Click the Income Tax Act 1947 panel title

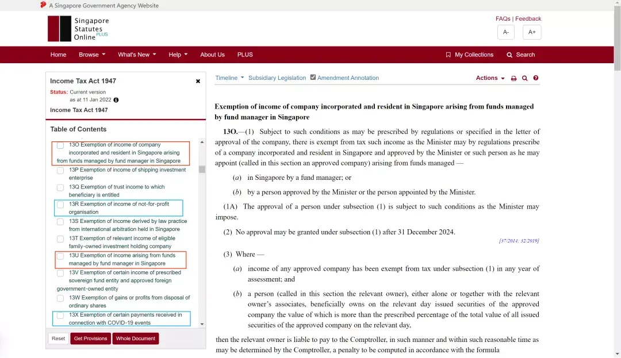(x=83, y=80)
